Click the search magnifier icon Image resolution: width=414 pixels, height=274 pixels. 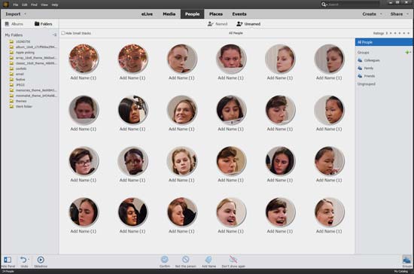click(324, 5)
